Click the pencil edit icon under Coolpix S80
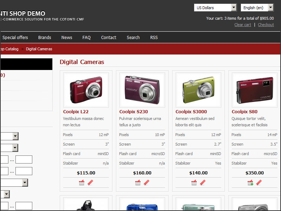 click(259, 183)
